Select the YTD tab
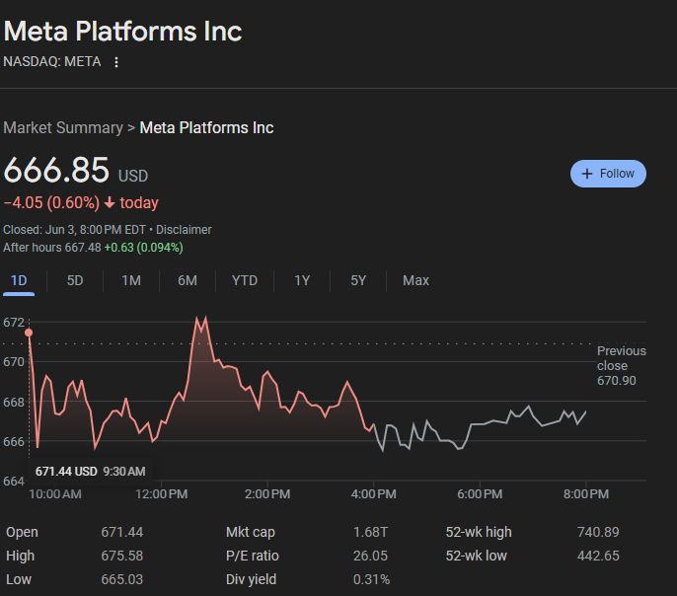This screenshot has height=596, width=677. point(245,280)
